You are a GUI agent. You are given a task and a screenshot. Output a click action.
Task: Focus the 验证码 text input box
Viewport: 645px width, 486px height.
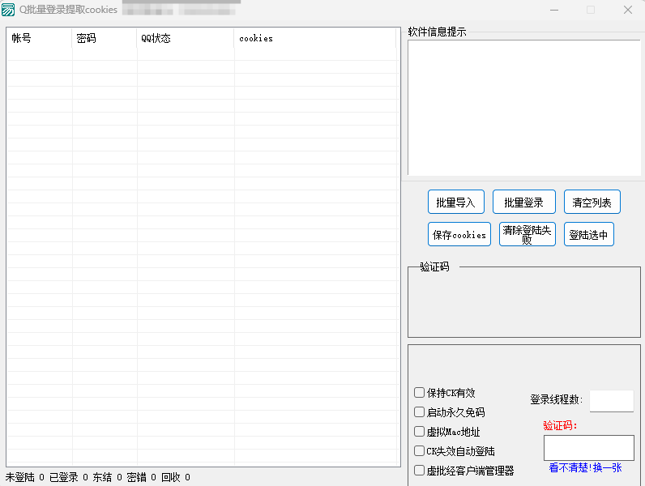[x=588, y=448]
